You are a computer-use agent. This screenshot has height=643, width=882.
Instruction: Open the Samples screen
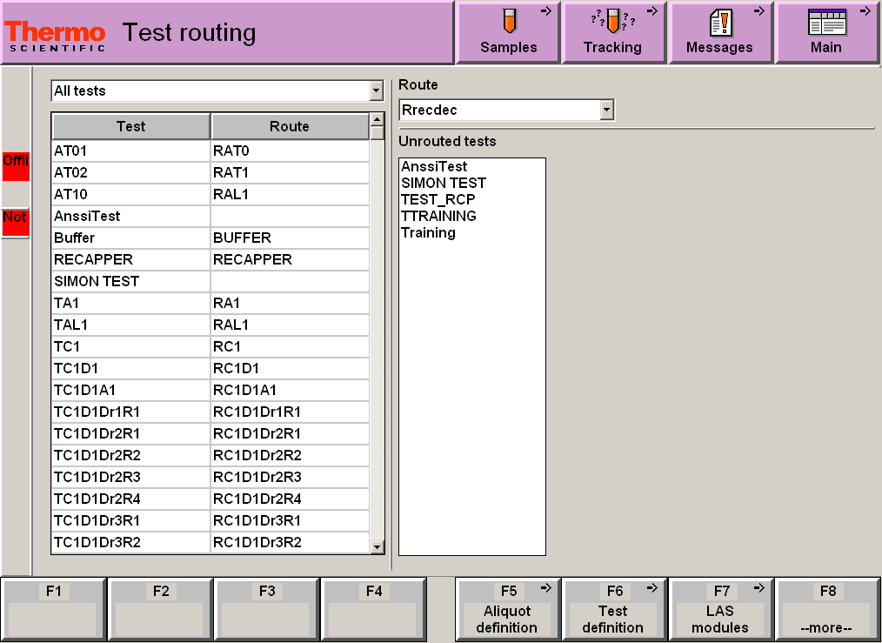coord(508,32)
